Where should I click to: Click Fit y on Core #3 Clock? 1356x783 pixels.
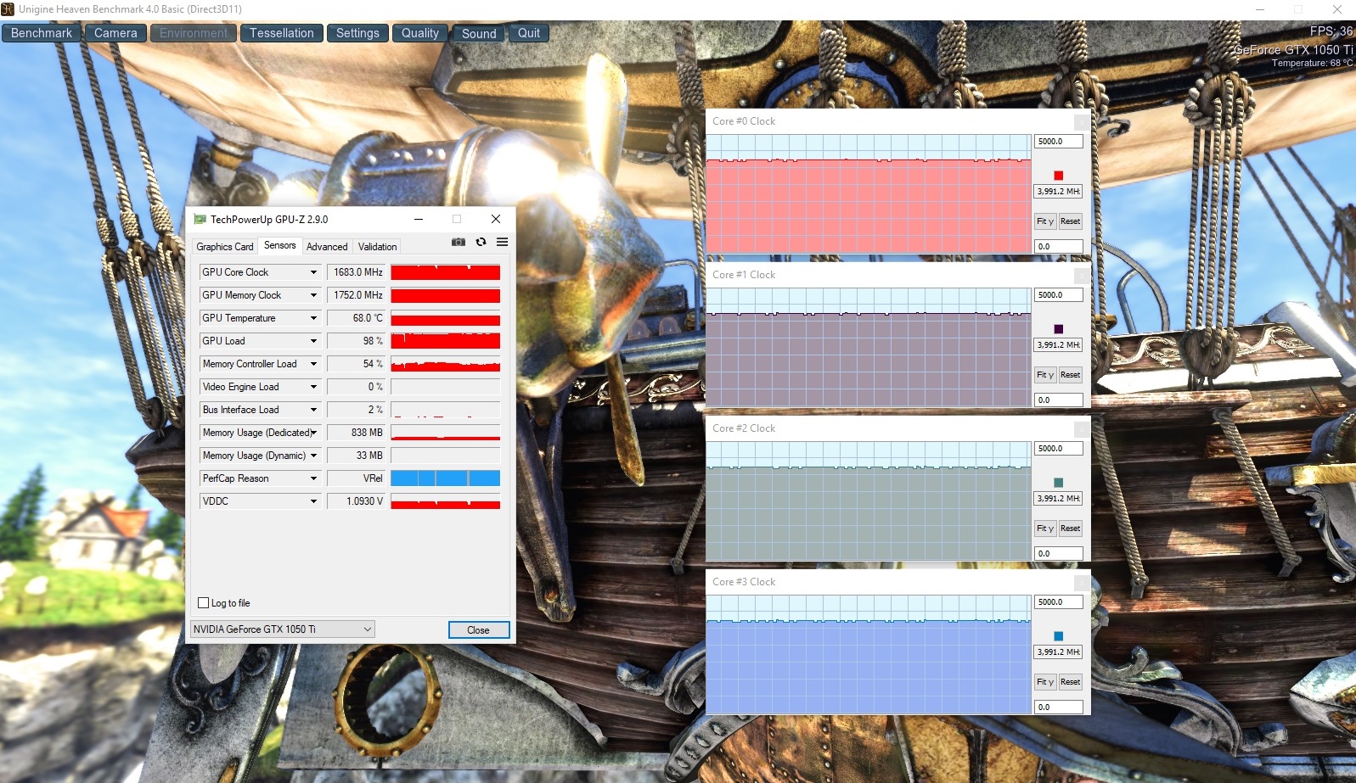tap(1045, 682)
